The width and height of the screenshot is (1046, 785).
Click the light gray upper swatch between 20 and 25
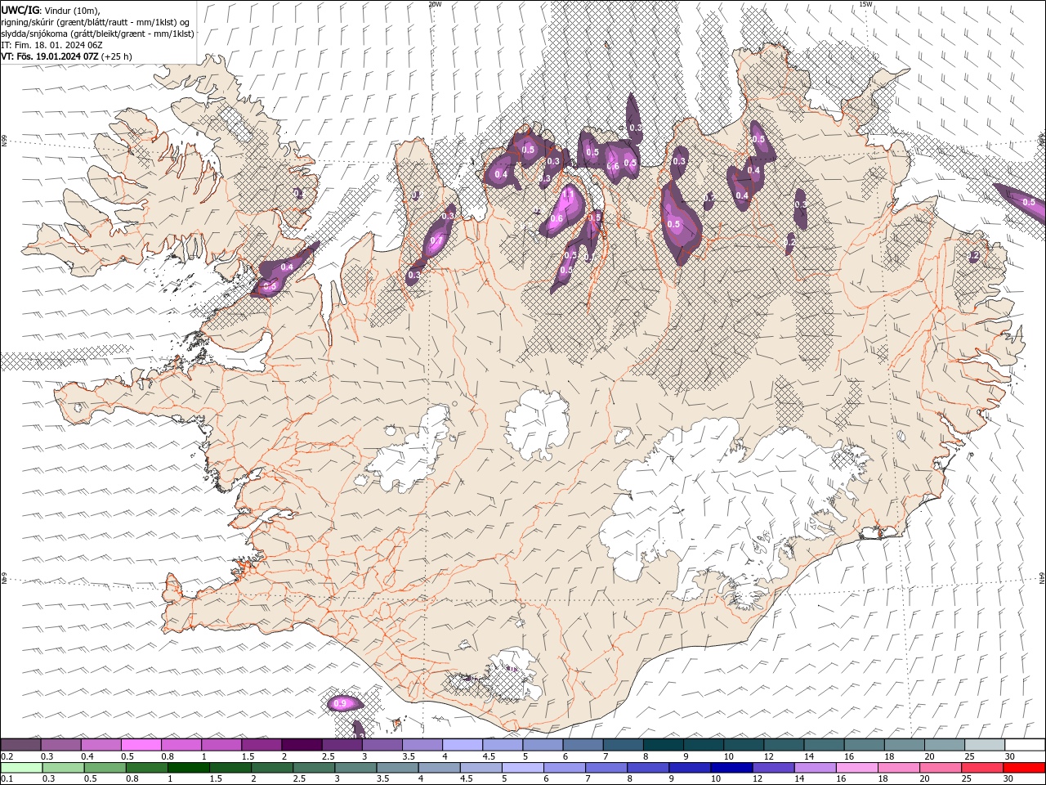[943, 745]
